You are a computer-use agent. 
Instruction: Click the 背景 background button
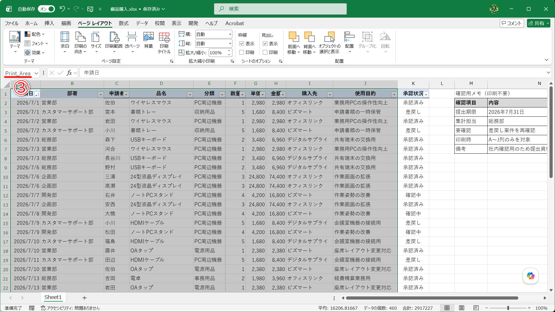[x=148, y=40]
